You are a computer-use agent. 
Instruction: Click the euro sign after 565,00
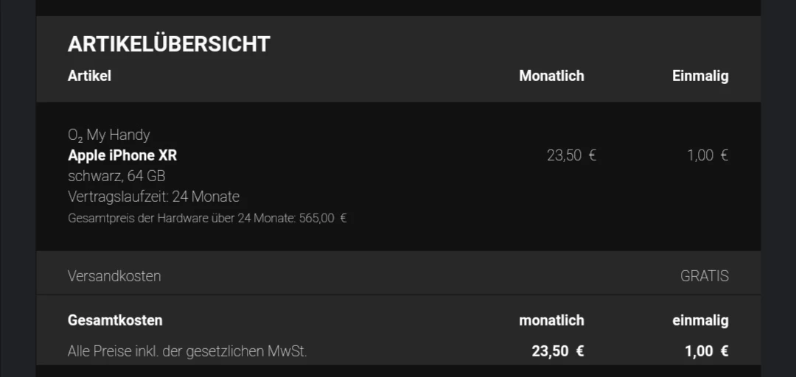click(343, 219)
